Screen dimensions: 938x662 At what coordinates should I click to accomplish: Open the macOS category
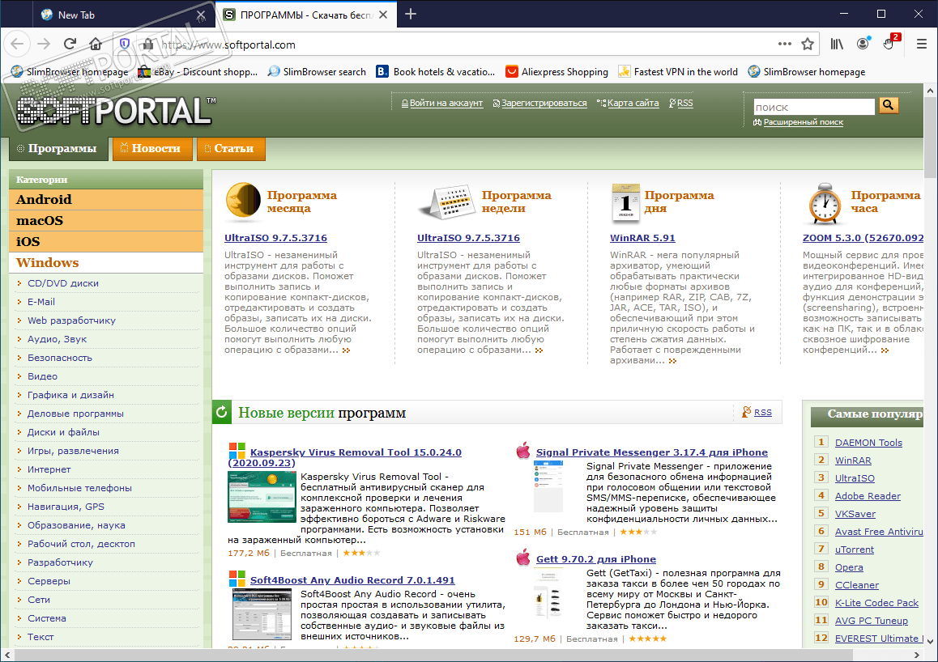[x=106, y=220]
